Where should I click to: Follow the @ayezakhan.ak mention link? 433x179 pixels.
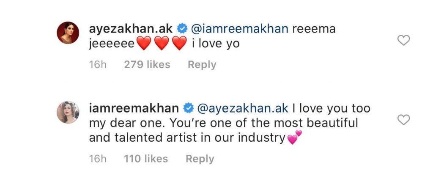tap(241, 108)
